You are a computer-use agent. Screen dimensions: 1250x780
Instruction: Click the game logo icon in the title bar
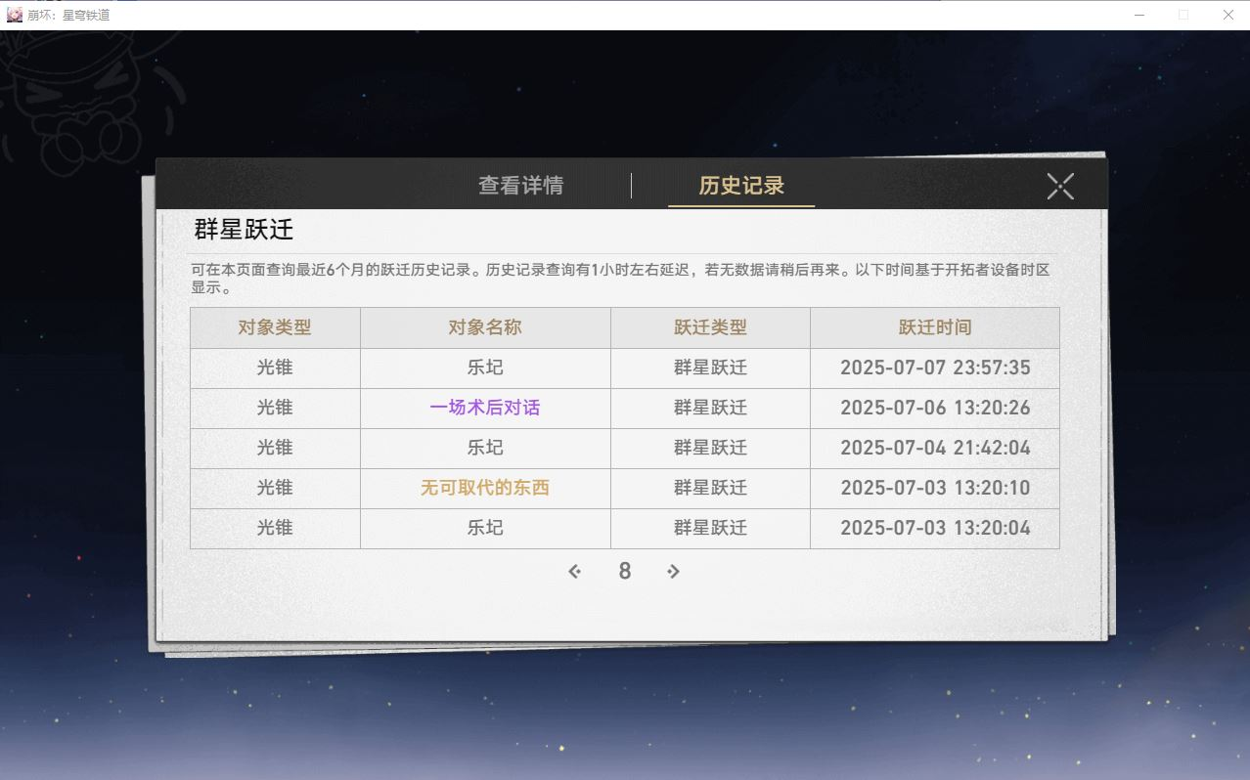[13, 15]
